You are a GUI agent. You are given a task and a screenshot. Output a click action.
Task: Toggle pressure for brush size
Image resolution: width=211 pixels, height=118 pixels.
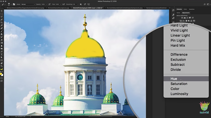pyautogui.click(x=85, y=4)
